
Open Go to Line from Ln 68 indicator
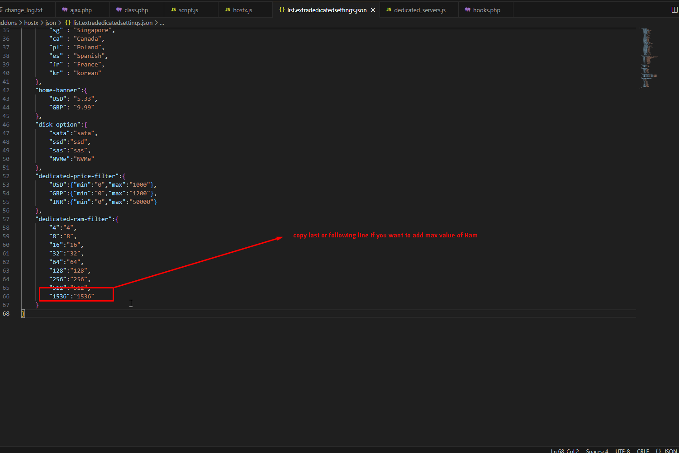point(565,451)
